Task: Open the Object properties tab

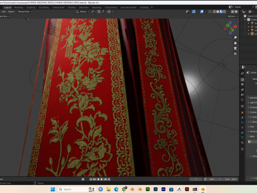Action: pos(242,113)
